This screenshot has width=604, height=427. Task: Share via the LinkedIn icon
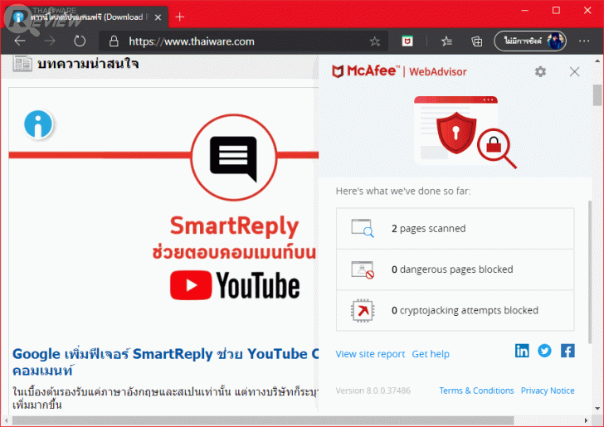pyautogui.click(x=522, y=351)
